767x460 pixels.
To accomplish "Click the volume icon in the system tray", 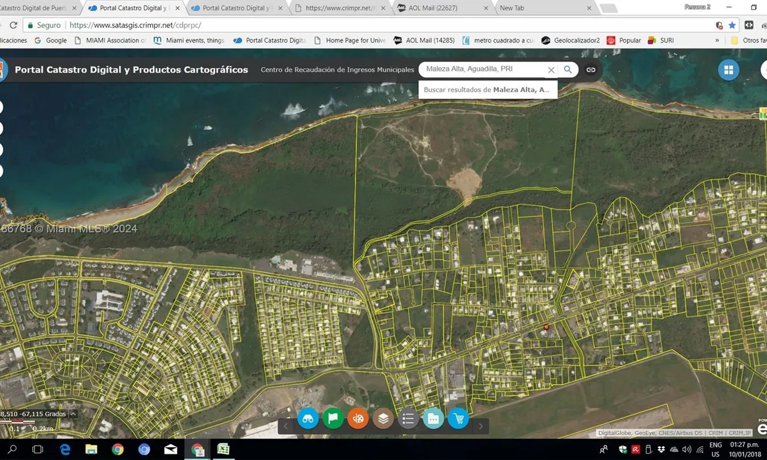I will 687,449.
